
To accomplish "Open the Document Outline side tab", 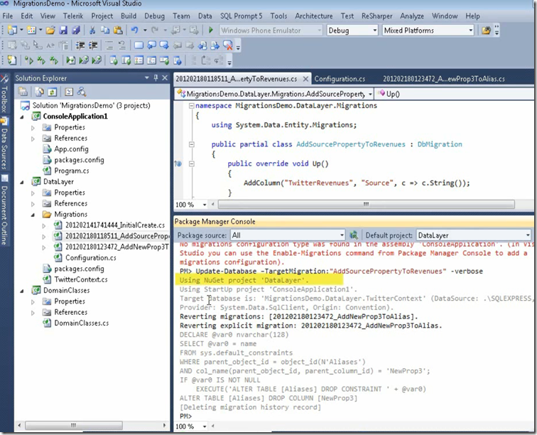I will coord(4,211).
